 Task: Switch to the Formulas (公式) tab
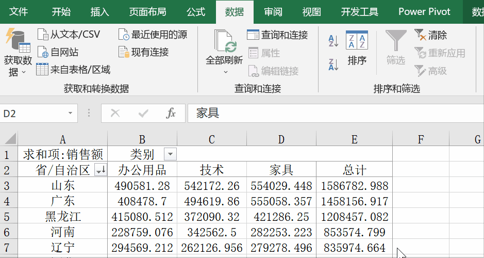point(196,12)
